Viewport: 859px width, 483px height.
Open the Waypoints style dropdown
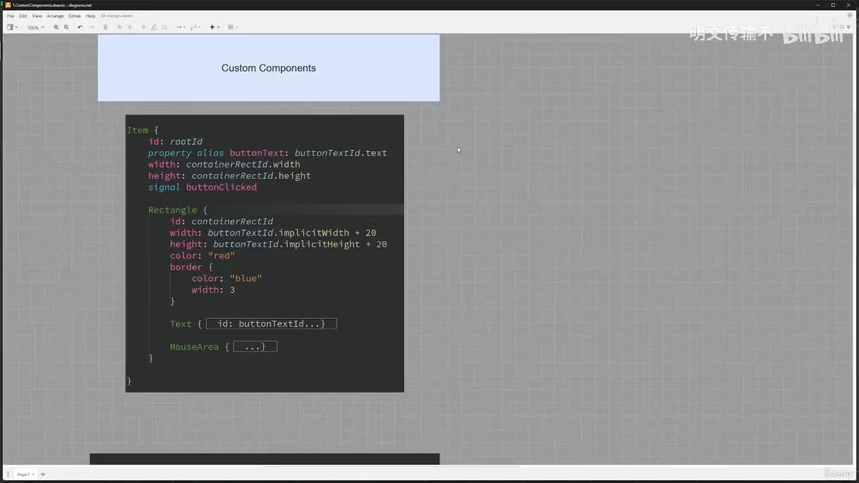tap(195, 28)
